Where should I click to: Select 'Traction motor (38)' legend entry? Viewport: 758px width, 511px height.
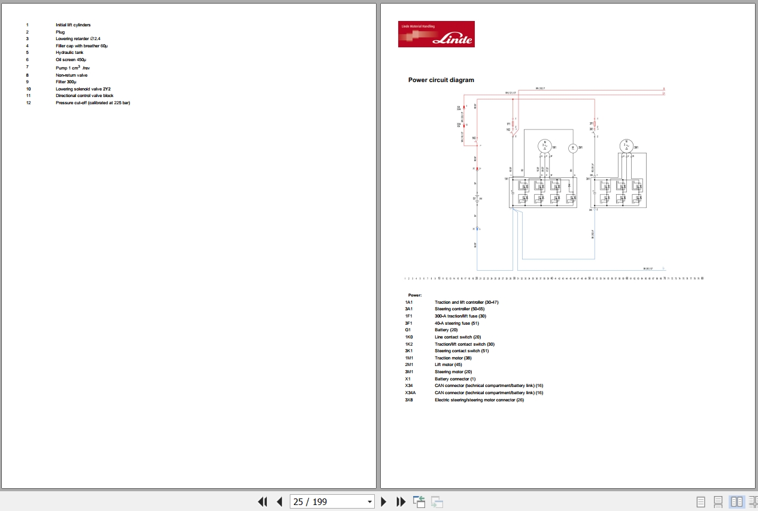click(x=453, y=358)
